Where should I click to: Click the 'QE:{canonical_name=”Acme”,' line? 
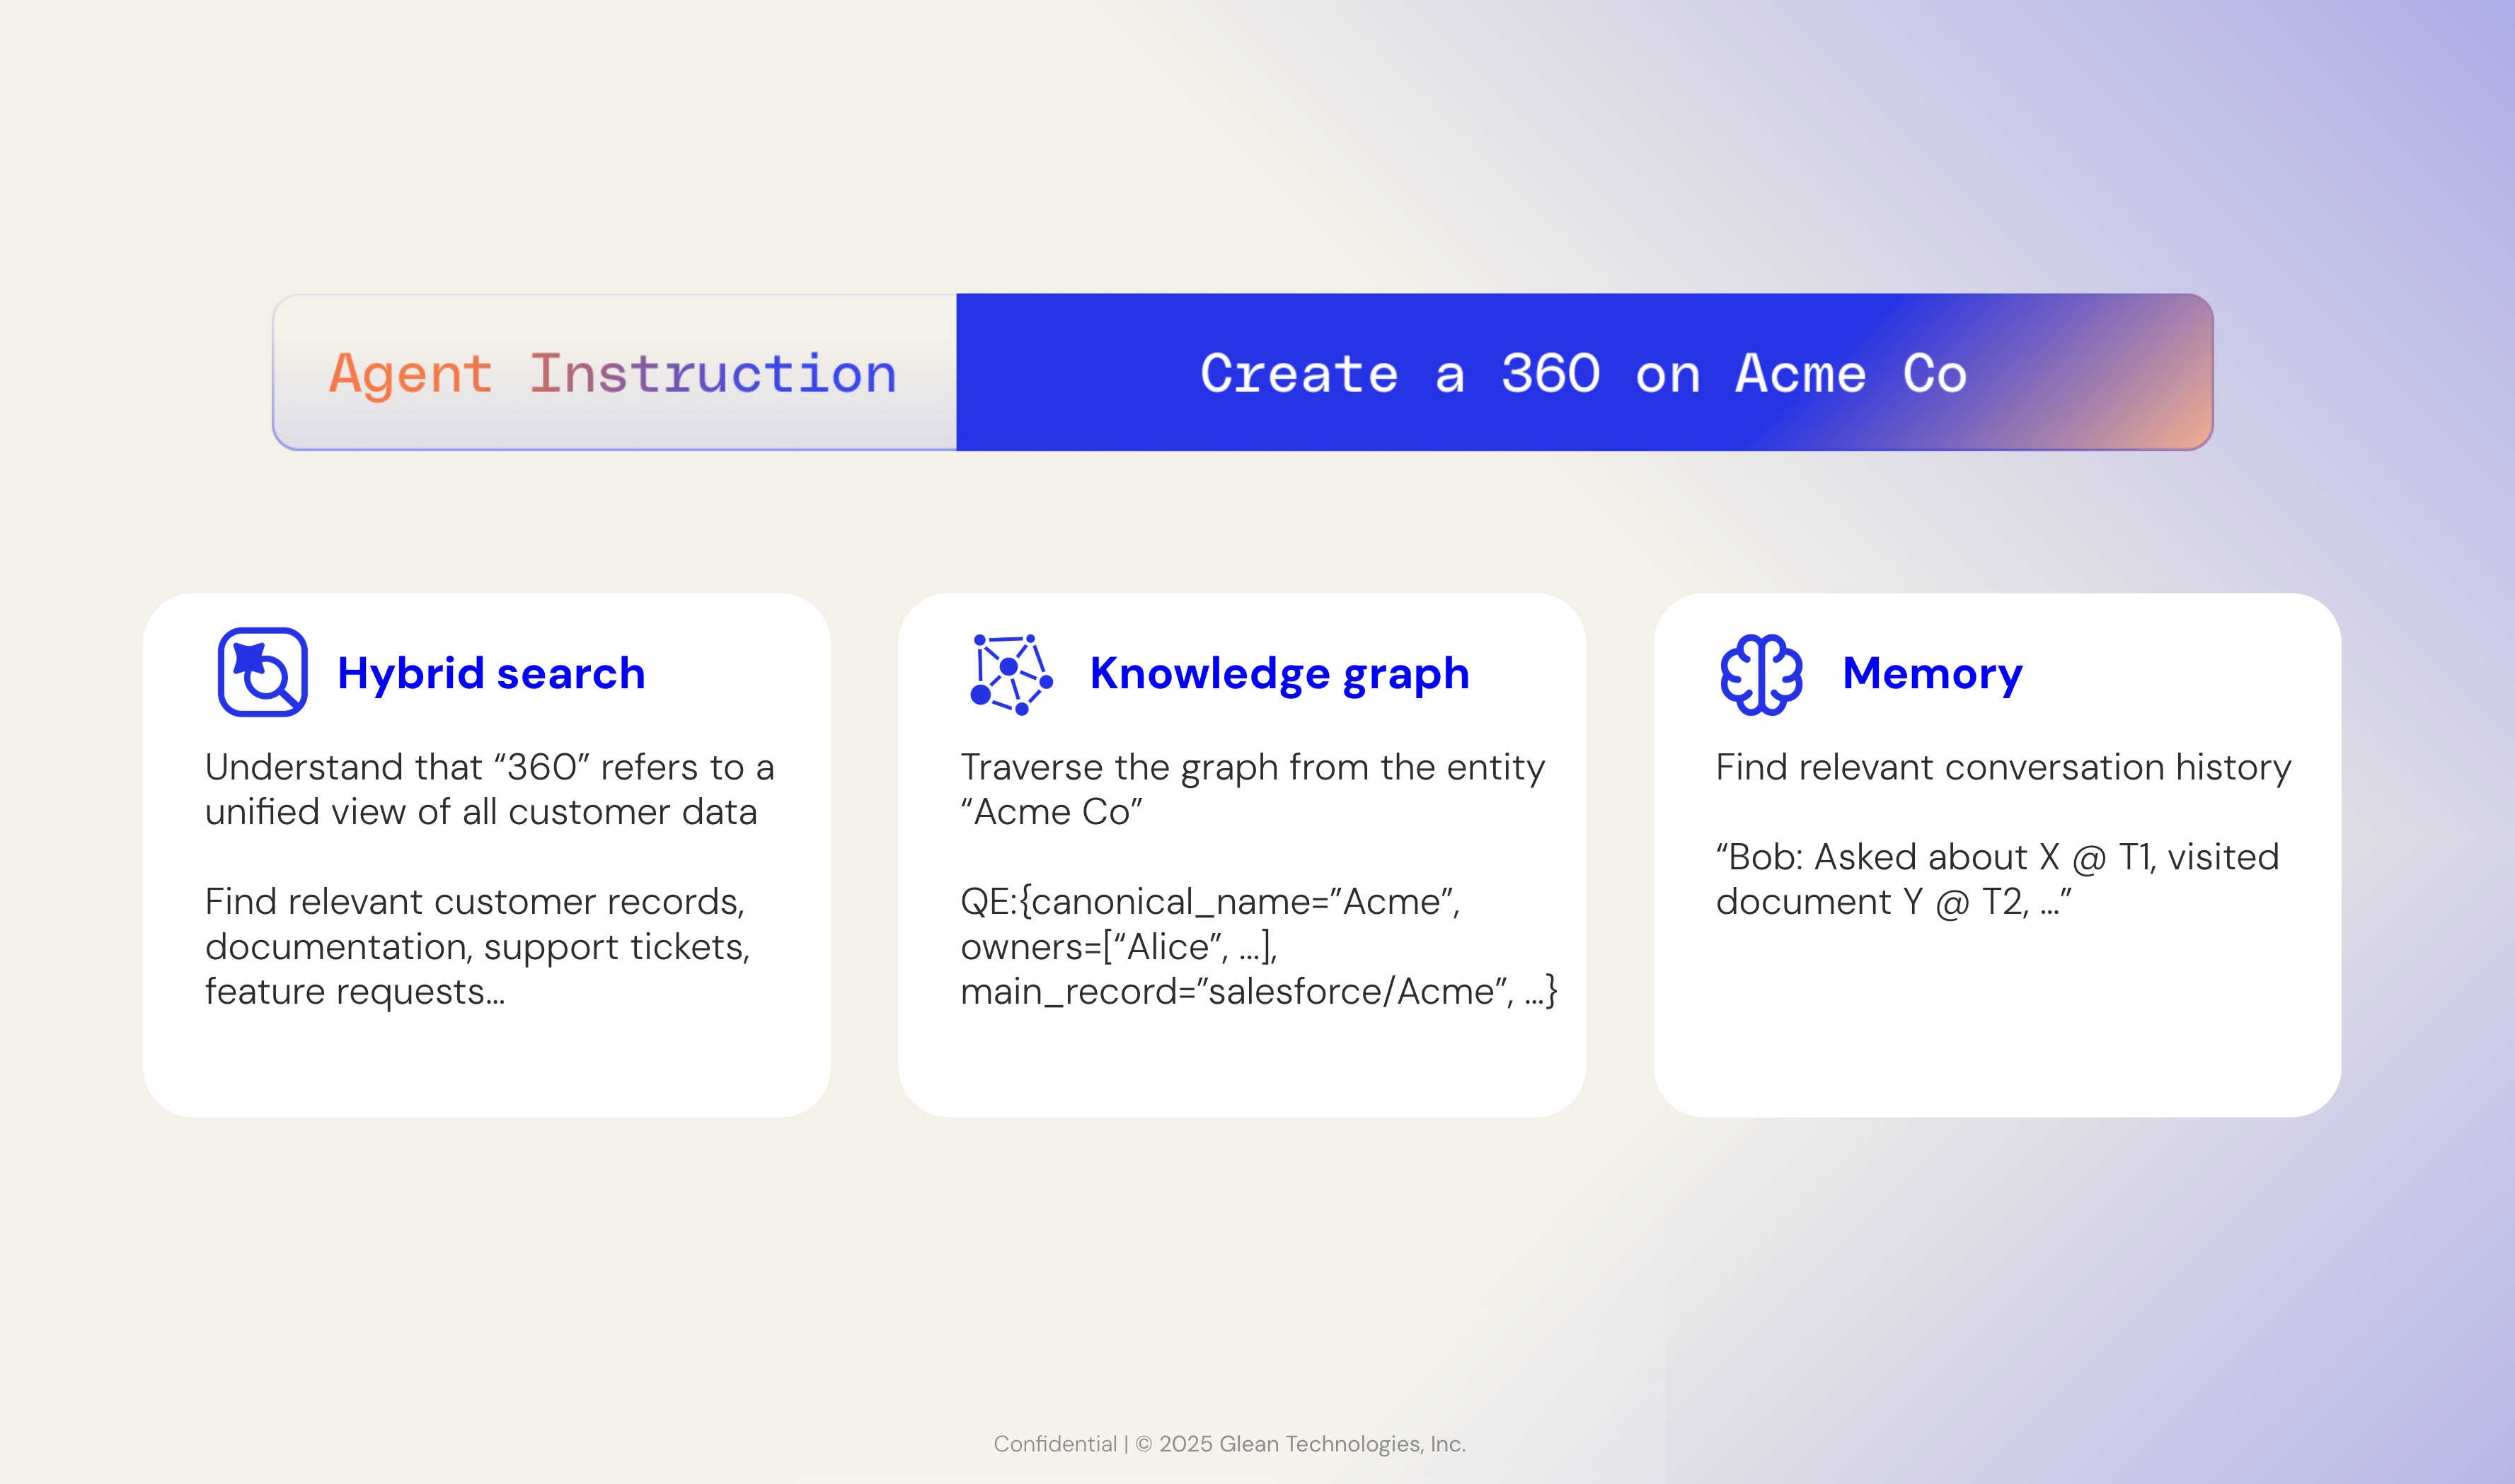1211,902
